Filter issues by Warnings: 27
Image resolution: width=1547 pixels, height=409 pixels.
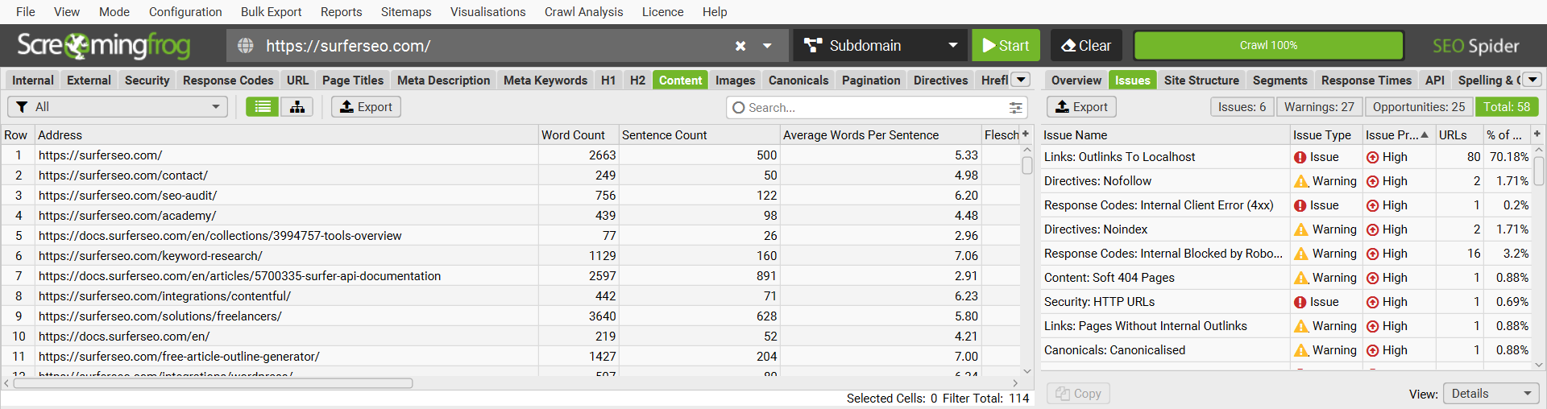(1318, 107)
